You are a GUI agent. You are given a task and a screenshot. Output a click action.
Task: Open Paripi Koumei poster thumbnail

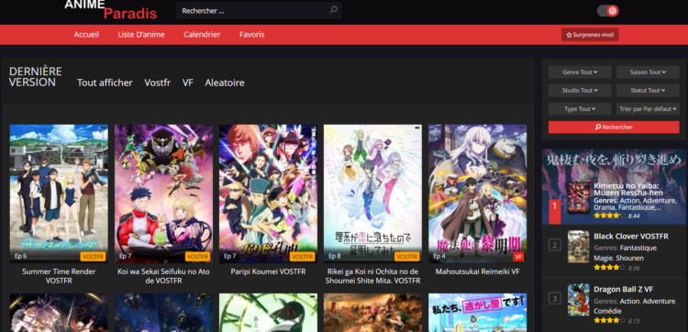pyautogui.click(x=268, y=194)
